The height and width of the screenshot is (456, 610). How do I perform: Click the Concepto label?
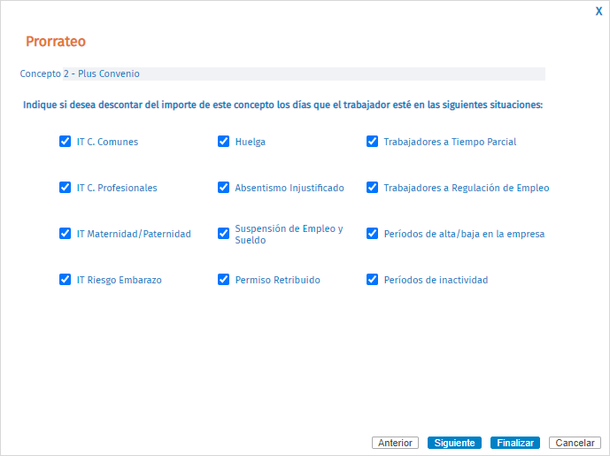(x=41, y=73)
